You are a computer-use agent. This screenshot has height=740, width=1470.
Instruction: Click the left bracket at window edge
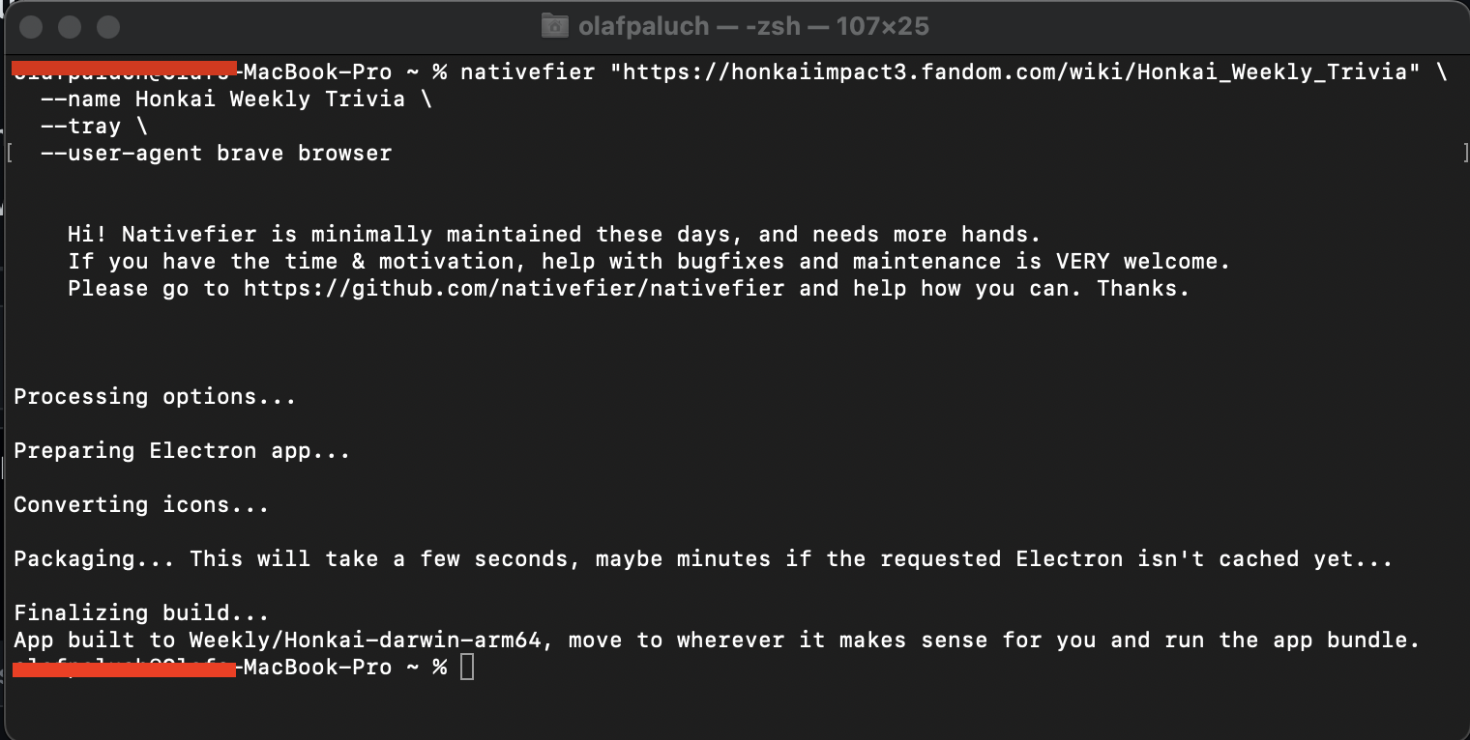[10, 152]
